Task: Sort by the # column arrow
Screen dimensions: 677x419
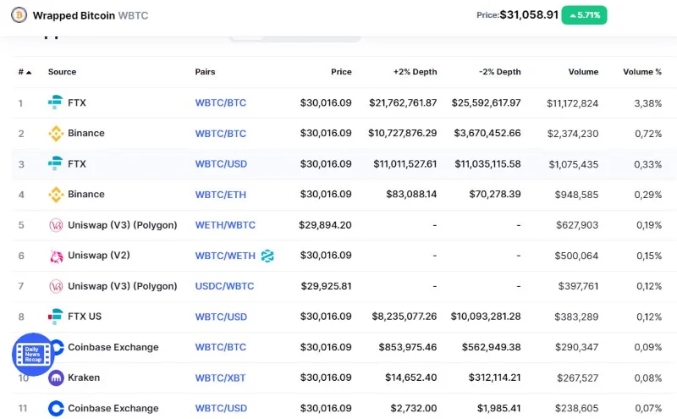Action: click(x=29, y=72)
